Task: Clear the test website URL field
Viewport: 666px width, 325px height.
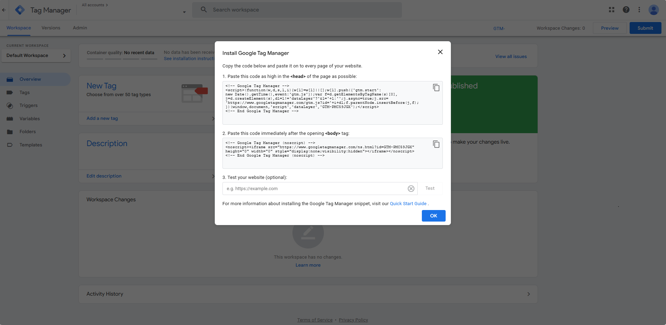Action: [x=411, y=189]
